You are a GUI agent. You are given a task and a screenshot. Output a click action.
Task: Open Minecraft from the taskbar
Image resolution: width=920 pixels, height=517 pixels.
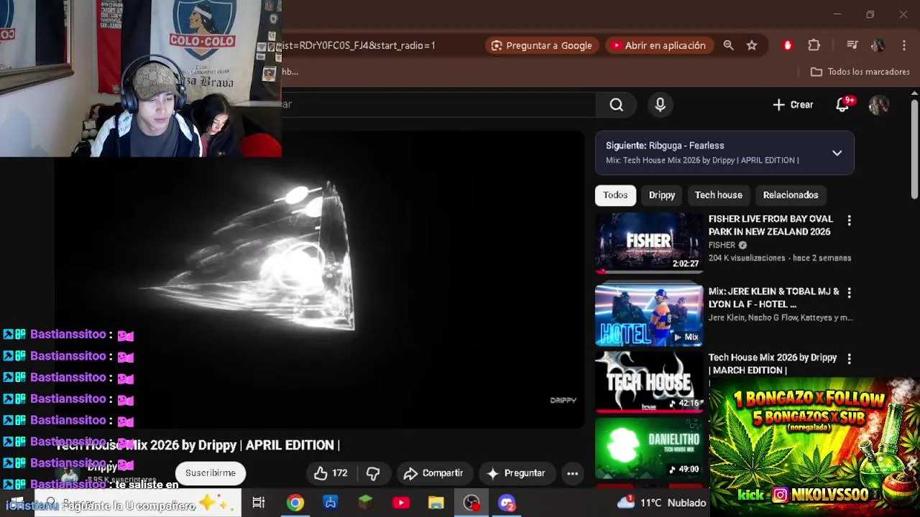(x=366, y=503)
